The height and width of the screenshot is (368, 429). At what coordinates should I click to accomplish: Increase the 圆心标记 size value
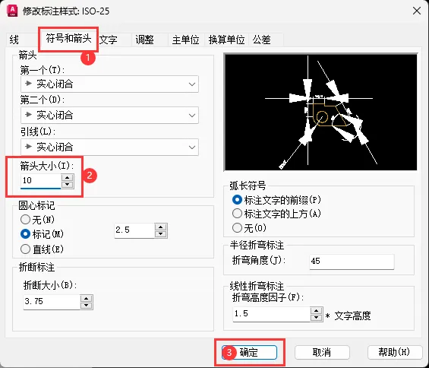pyautogui.click(x=161, y=227)
